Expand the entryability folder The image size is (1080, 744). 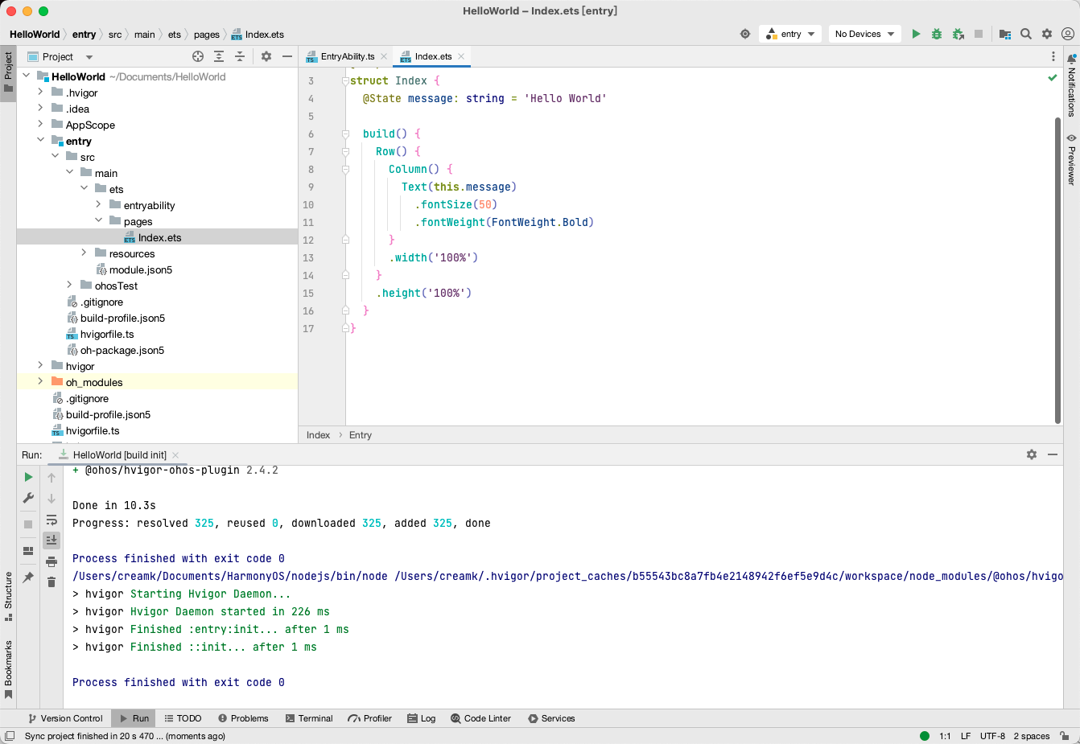coord(98,205)
